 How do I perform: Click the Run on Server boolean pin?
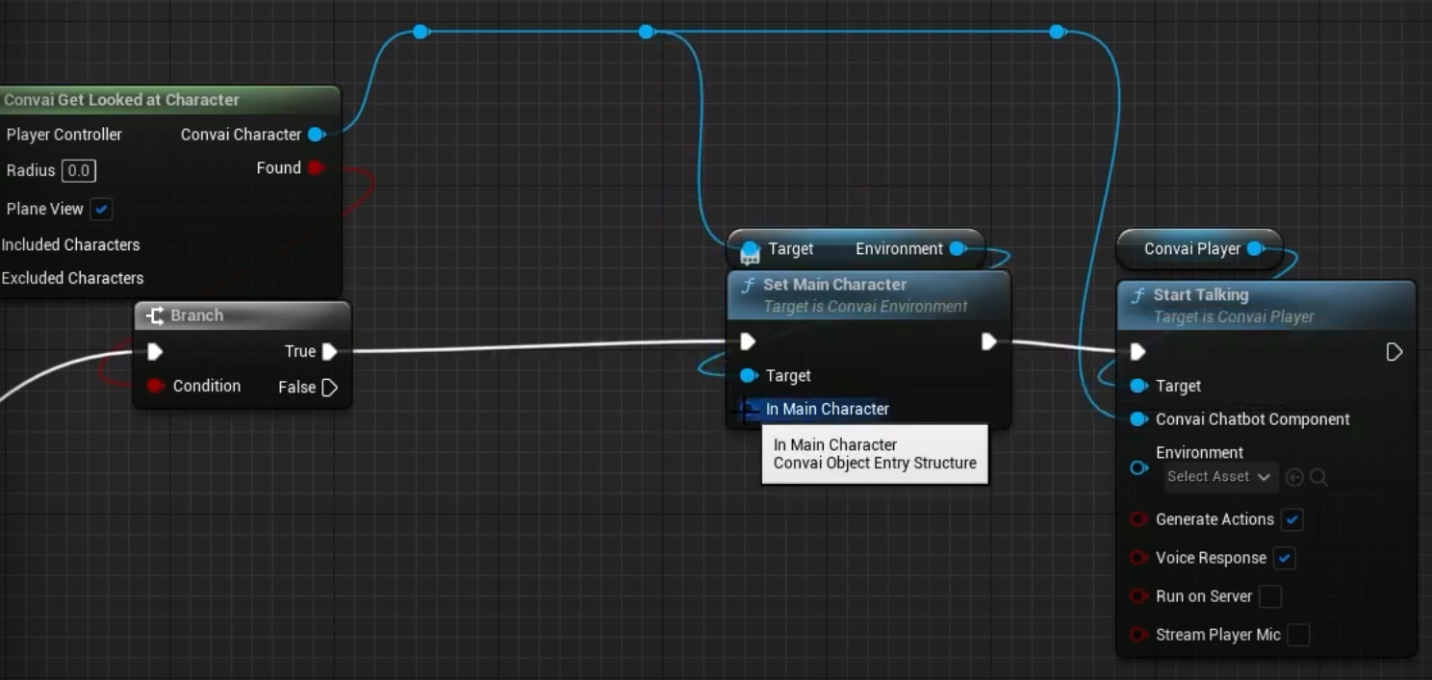click(x=1138, y=596)
